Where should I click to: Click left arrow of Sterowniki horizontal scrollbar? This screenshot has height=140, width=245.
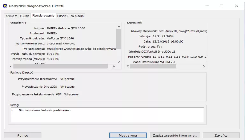[128, 66]
